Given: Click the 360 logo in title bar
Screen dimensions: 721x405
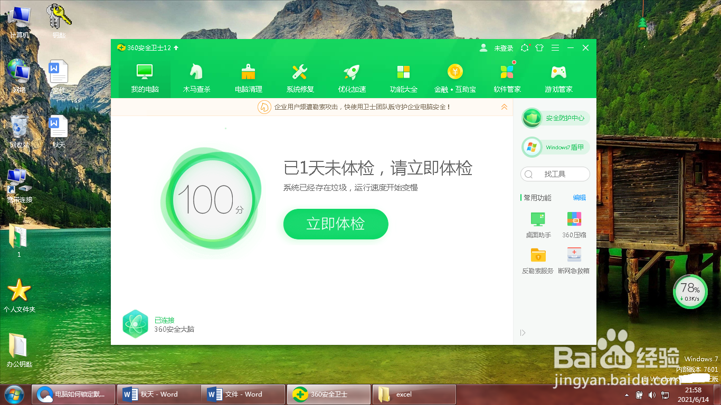Looking at the screenshot, I should tap(121, 47).
